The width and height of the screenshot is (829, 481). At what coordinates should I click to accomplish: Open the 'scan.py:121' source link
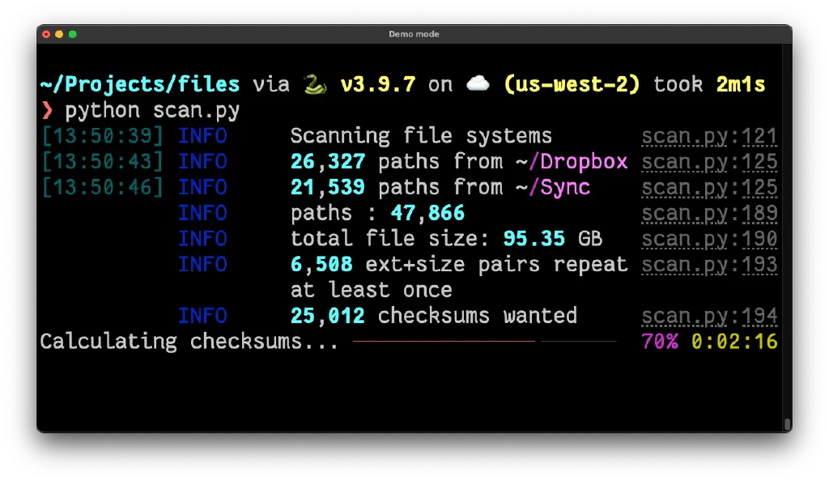coord(709,137)
